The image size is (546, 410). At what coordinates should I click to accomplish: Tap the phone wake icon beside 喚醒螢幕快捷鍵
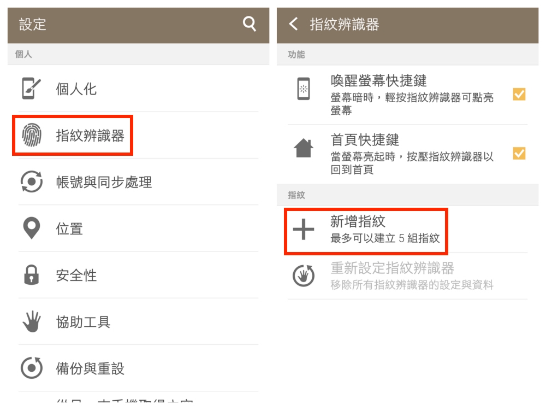304,89
